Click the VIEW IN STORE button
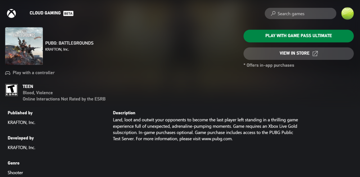Viewport: 360px width, 177px height. coord(298,53)
